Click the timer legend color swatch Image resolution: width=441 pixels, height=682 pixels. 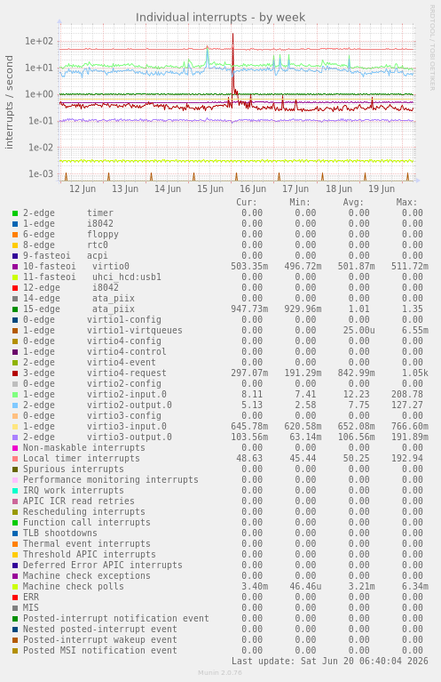click(15, 213)
